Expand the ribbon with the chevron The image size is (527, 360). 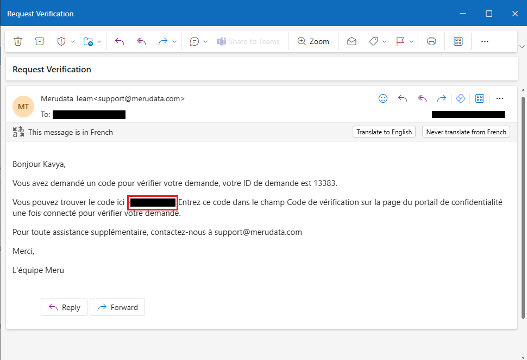point(522,47)
